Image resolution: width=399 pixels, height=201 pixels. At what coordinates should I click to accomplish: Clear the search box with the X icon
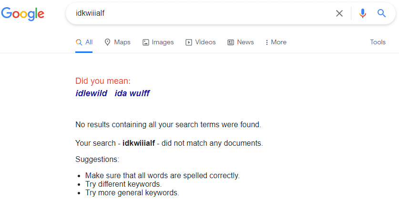pos(339,13)
